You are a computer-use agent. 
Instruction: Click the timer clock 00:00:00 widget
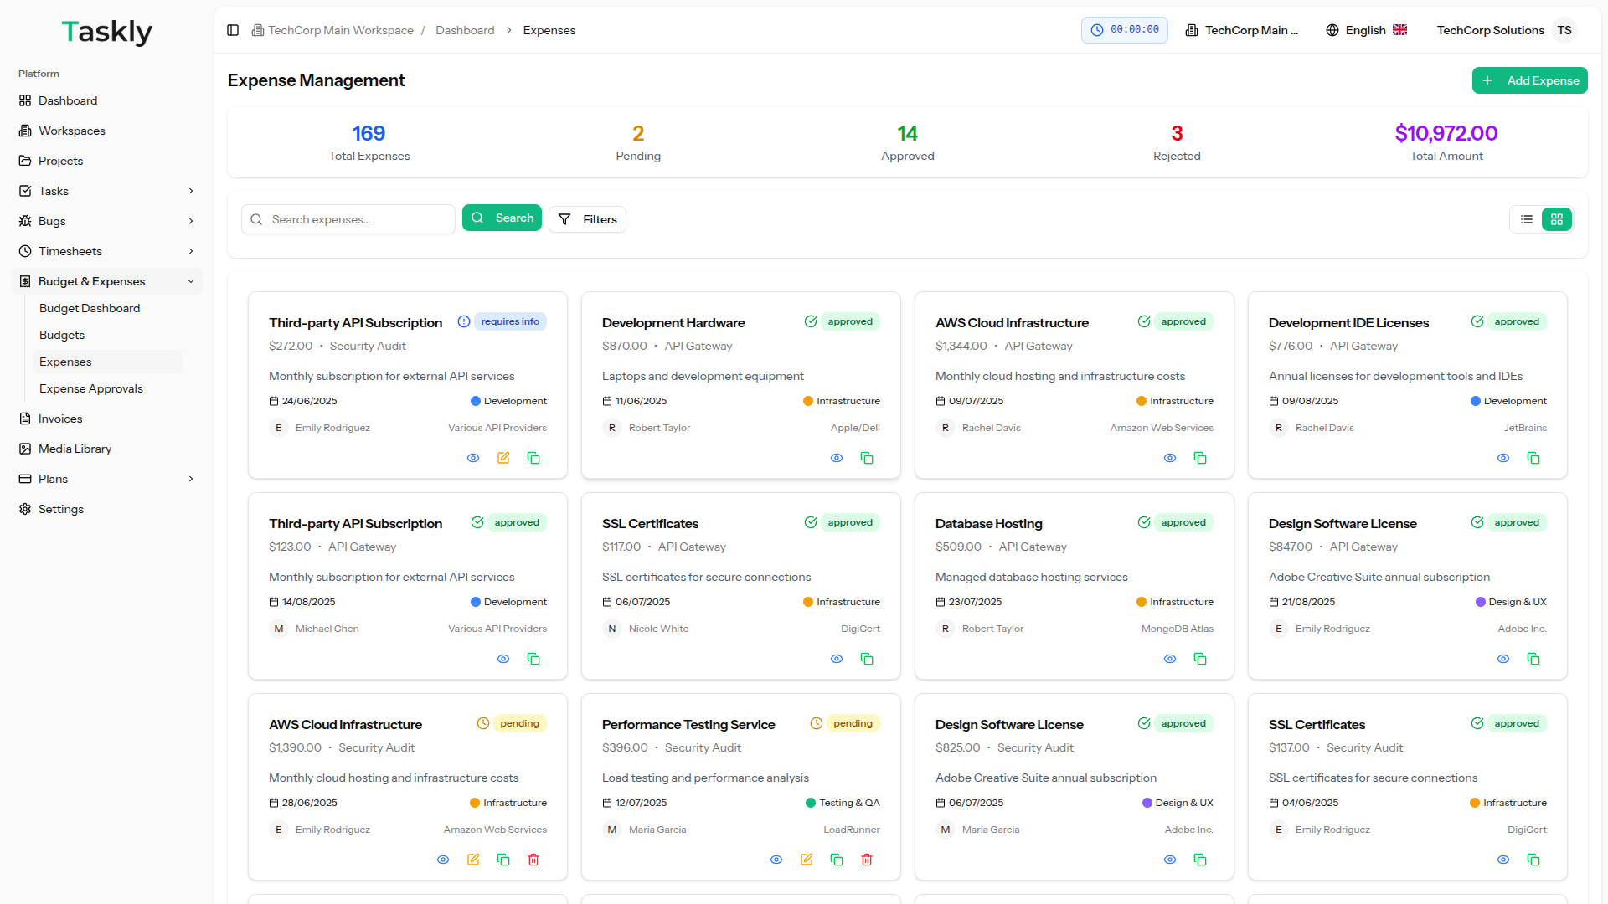coord(1124,30)
